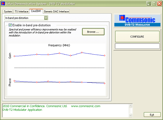Click log scrollbar up arrow
The image size is (163, 120).
(x=130, y=106)
